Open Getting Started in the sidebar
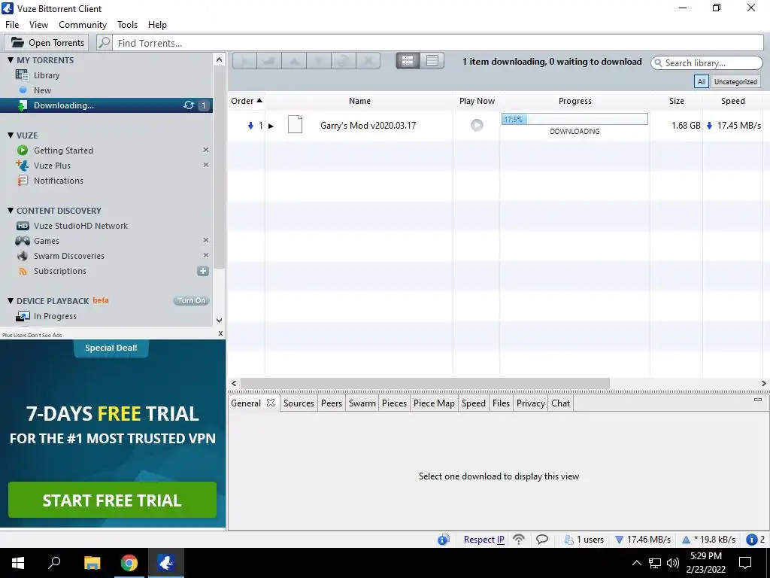The width and height of the screenshot is (770, 578). click(106, 151)
